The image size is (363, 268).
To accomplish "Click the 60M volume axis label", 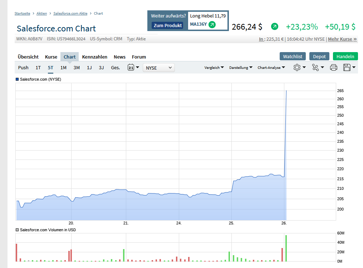I will 341,233.
